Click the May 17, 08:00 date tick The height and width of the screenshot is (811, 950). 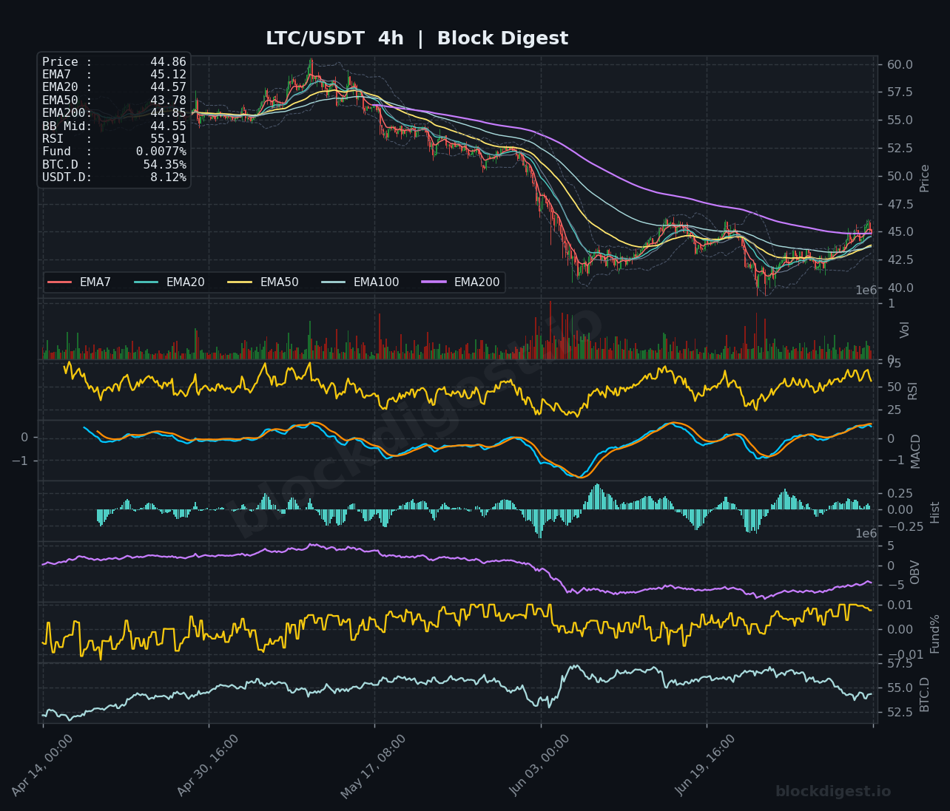click(x=374, y=766)
